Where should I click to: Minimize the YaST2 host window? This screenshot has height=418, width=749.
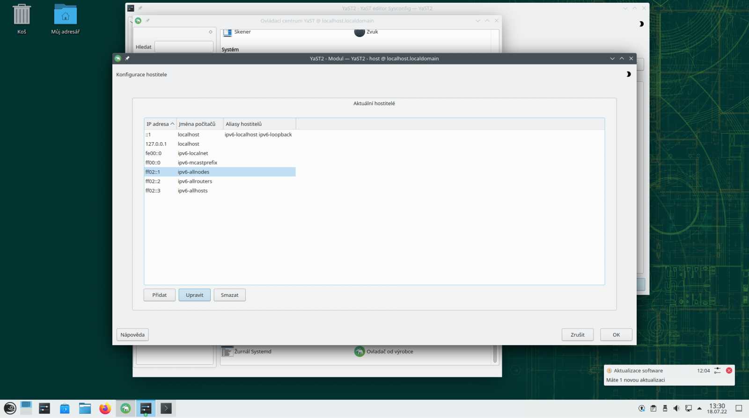pos(612,58)
